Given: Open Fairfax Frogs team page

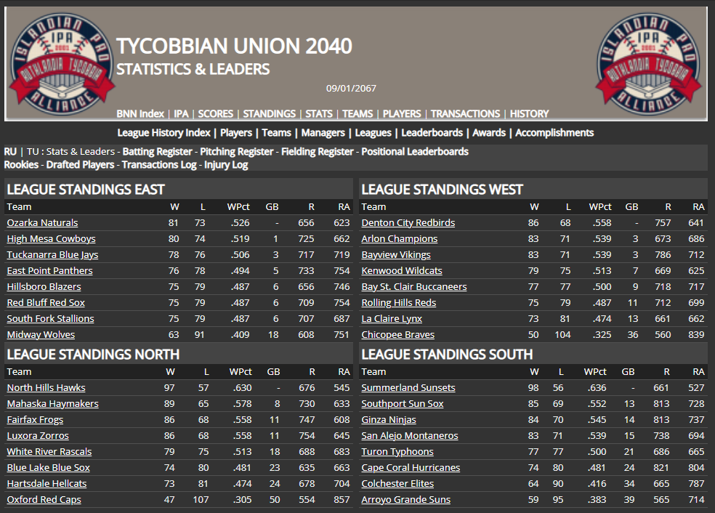Looking at the screenshot, I should click(x=35, y=420).
